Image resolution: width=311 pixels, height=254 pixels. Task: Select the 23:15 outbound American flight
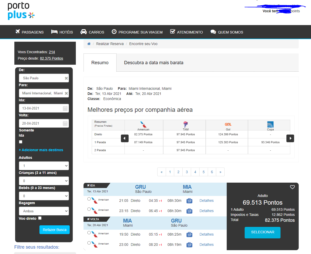pyautogui.click(x=89, y=209)
